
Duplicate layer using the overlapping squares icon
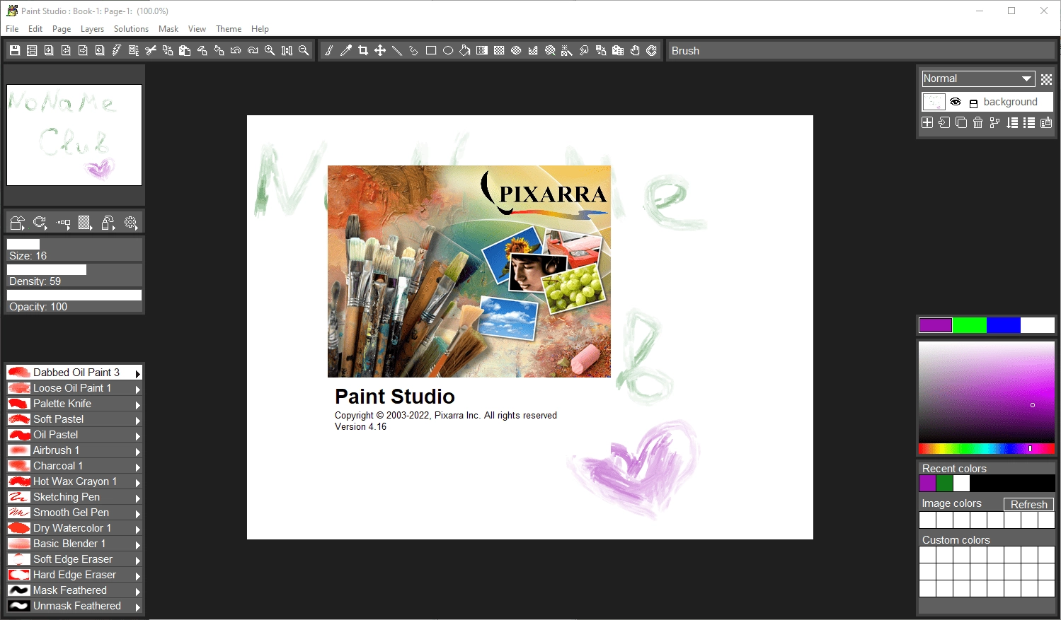[961, 122]
